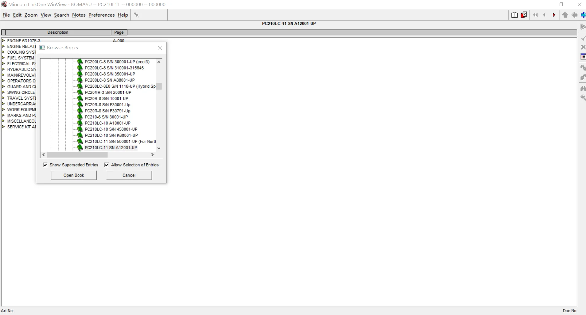Click the pin icon beside Help menu
The image size is (586, 315).
pyautogui.click(x=137, y=15)
